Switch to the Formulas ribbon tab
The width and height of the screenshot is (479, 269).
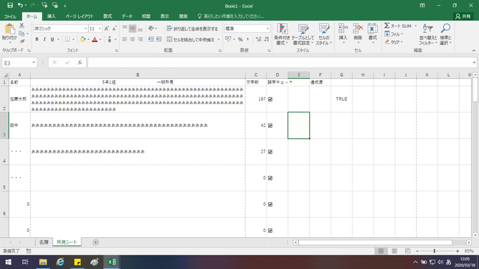(x=108, y=17)
